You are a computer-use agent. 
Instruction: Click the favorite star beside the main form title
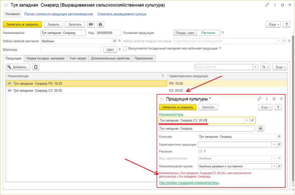tap(6, 5)
